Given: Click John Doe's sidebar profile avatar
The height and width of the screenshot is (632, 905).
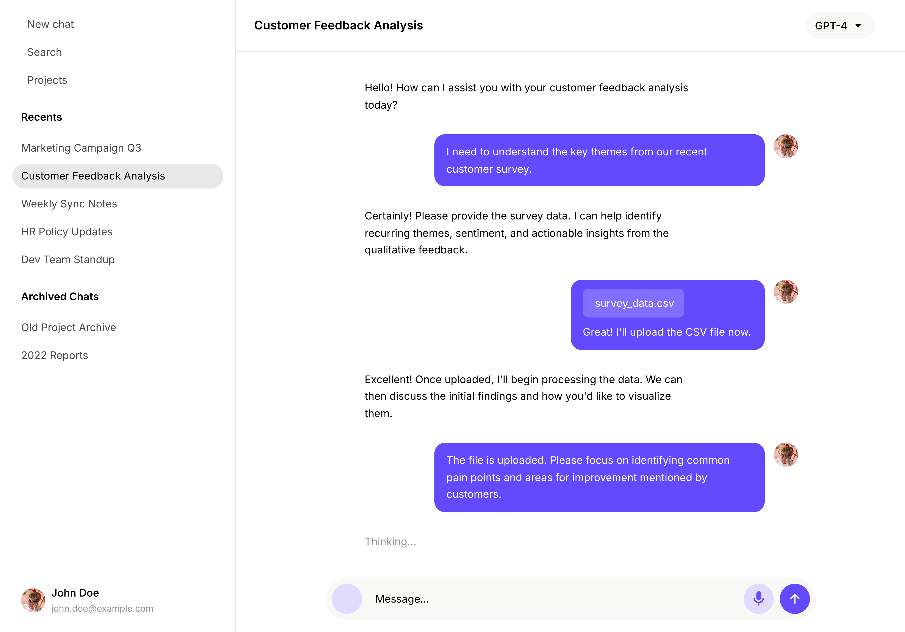Looking at the screenshot, I should tap(33, 600).
